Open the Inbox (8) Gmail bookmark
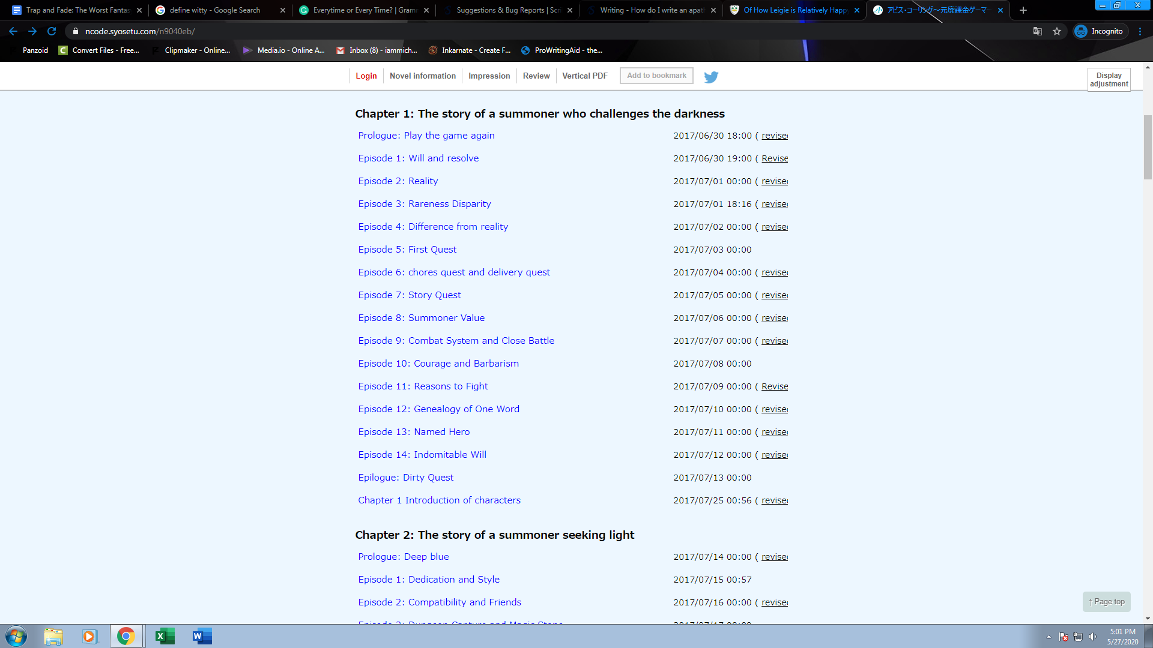 coord(377,50)
